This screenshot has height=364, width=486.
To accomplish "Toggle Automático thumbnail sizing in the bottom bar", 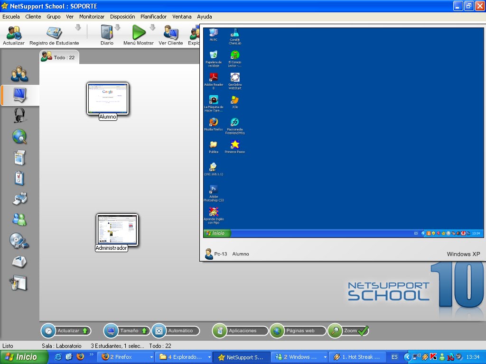I will point(176,330).
